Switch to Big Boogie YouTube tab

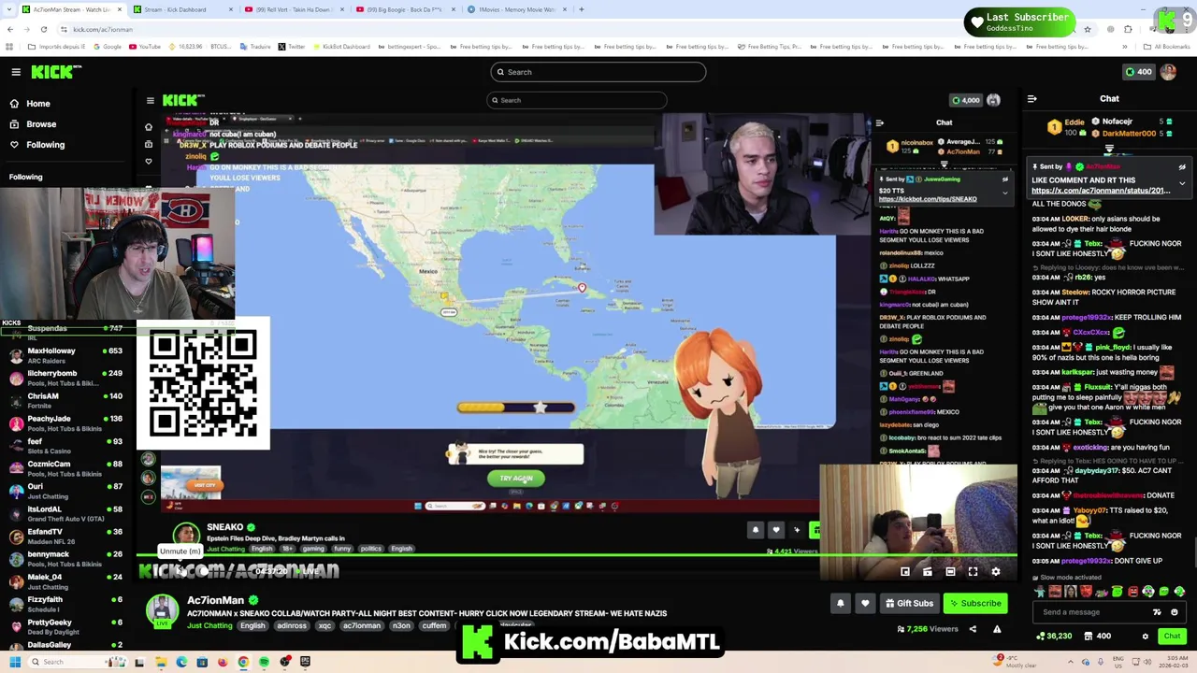pos(405,9)
